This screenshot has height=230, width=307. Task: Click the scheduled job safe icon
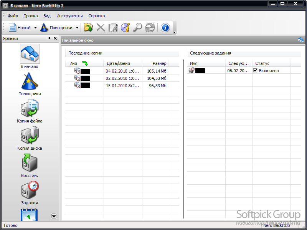tap(191, 70)
